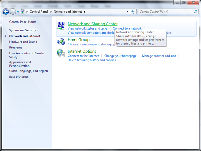Open Clock, Language, and Region category
This screenshot has height=151, width=201.
29,71
